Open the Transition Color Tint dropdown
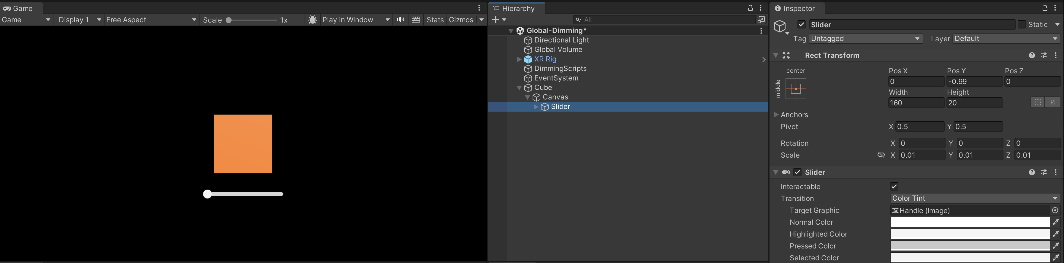 click(975, 198)
